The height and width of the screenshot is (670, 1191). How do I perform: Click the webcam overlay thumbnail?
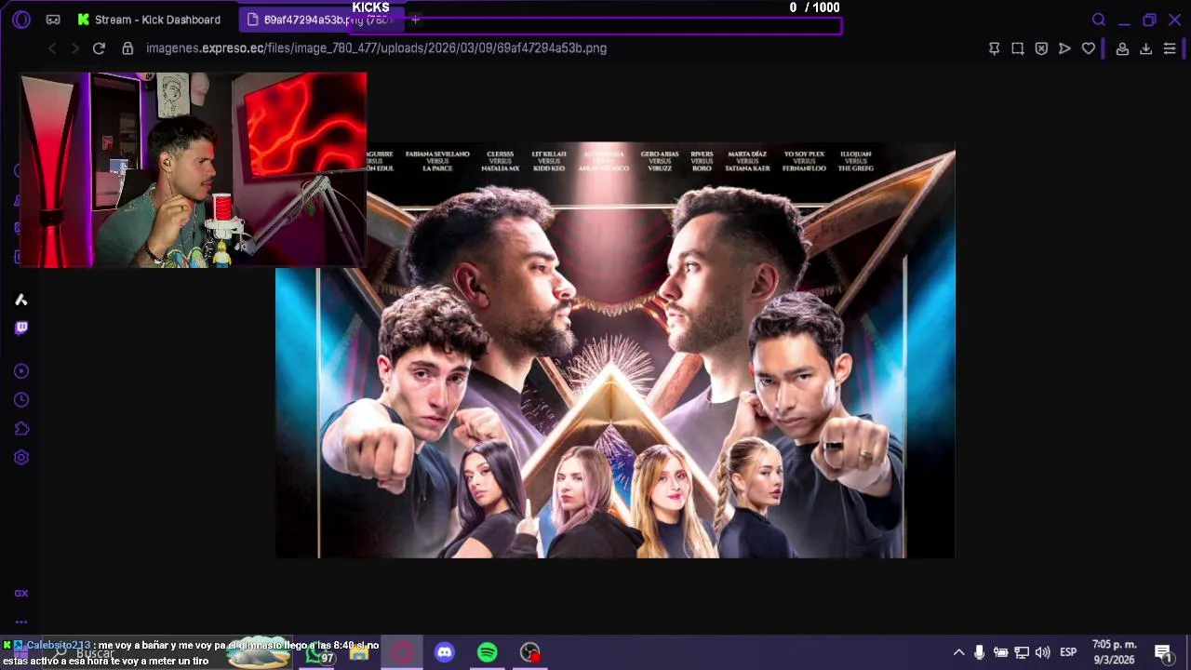click(x=194, y=170)
